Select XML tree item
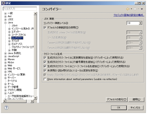This screenshot has height=114, width=147. (10, 72)
